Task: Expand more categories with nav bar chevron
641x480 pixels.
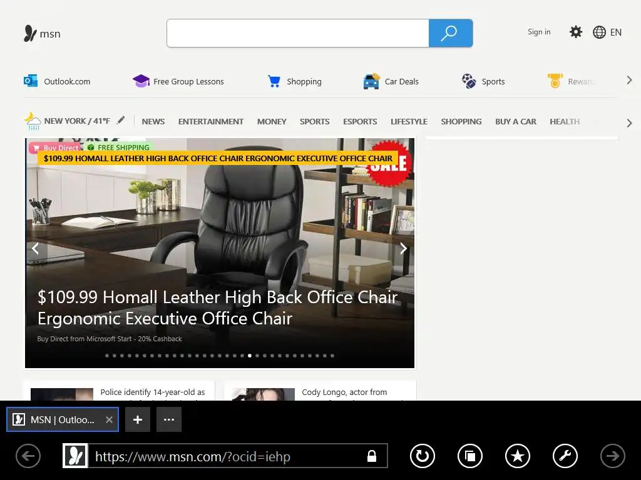Action: click(629, 123)
